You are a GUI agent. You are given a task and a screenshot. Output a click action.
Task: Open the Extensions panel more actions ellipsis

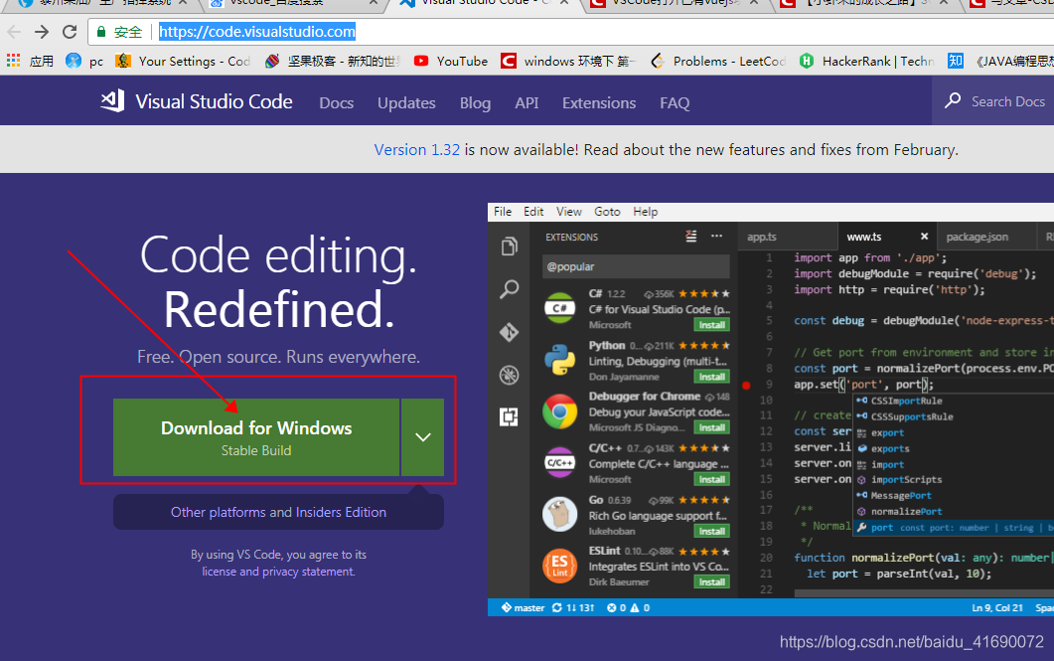pyautogui.click(x=716, y=236)
